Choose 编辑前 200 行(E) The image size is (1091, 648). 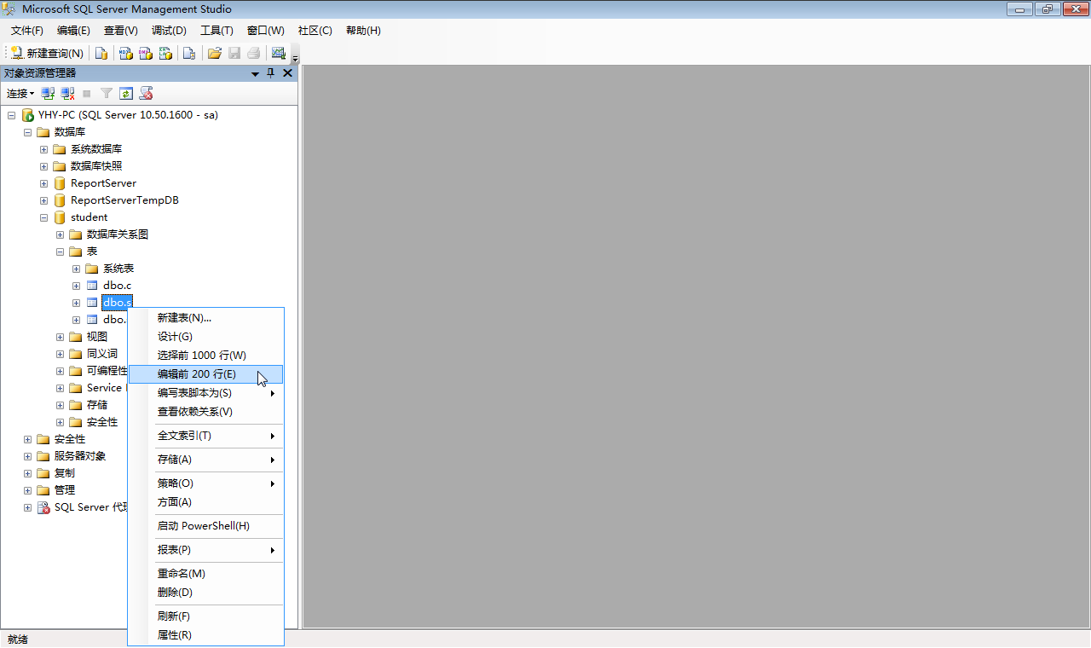205,374
